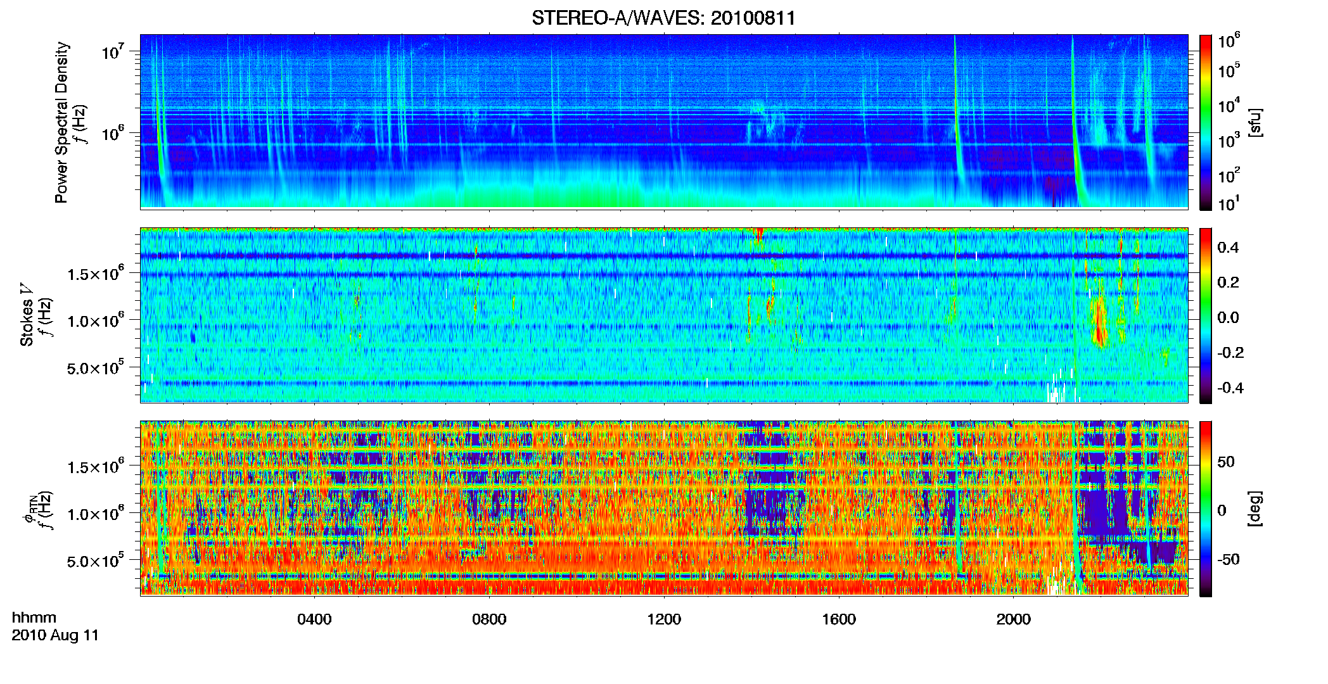Click the 5.0×10^5 tick in Stokes panel
The width and height of the screenshot is (1328, 684).
[x=95, y=368]
